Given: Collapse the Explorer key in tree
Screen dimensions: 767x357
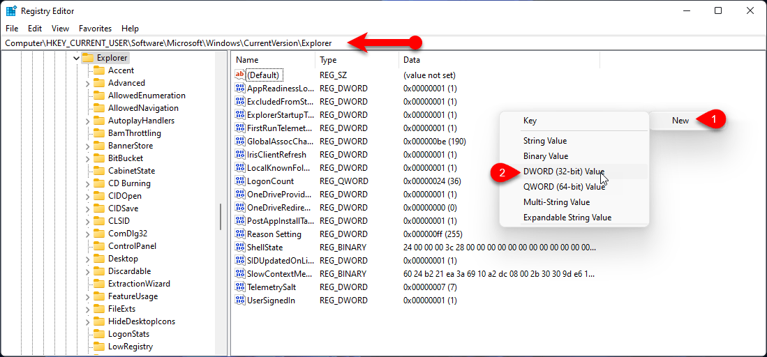Looking at the screenshot, I should [x=76, y=58].
